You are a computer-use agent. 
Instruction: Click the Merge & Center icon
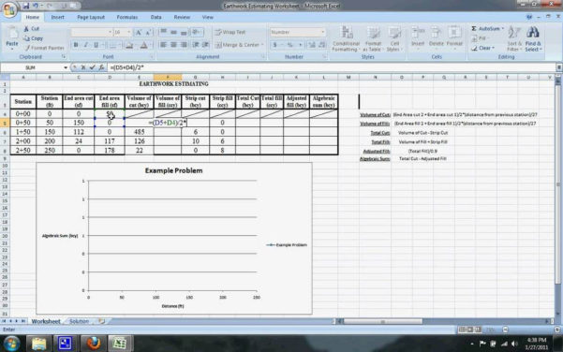[x=218, y=45]
